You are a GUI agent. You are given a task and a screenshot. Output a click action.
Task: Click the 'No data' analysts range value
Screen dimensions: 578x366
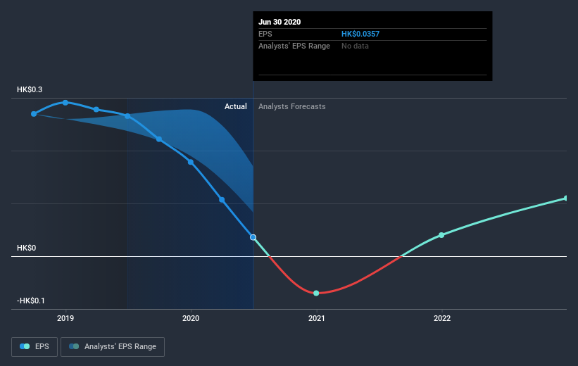tap(355, 46)
